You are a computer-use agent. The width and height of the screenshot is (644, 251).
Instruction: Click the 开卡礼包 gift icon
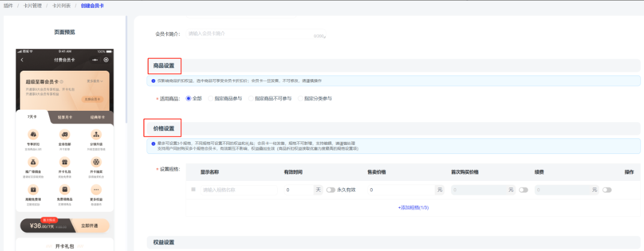tap(64, 162)
